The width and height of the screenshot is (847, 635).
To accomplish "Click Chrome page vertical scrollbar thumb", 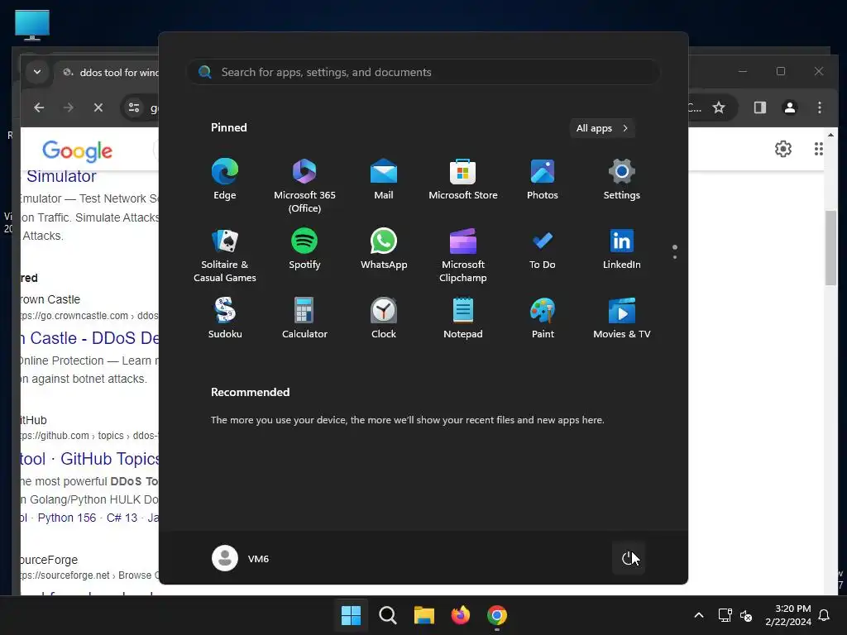I will click(830, 248).
